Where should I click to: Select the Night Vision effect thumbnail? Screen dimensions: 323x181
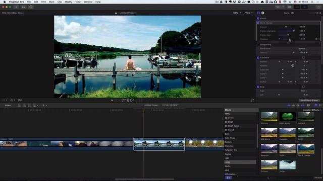[287, 117]
